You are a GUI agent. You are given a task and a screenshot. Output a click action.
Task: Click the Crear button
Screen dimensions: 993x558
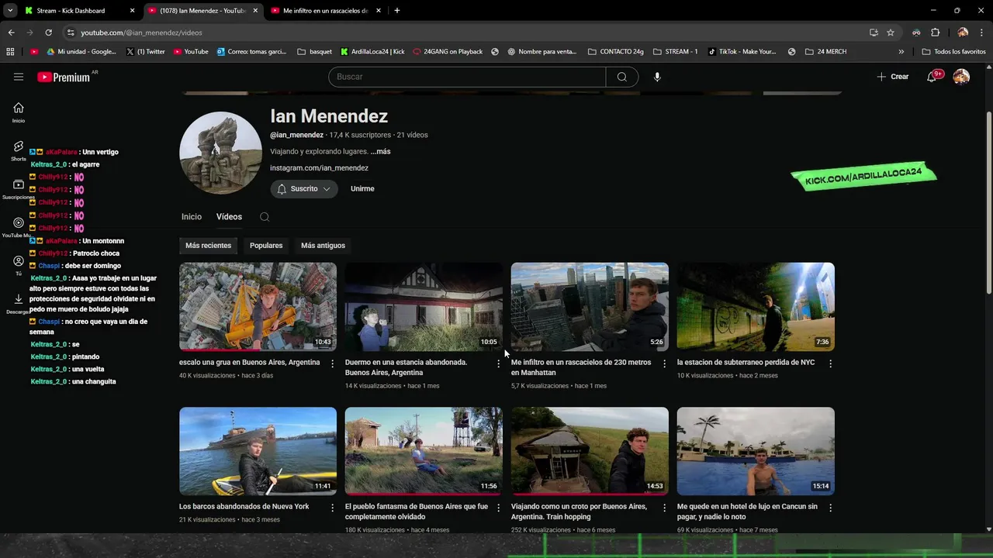coord(892,77)
